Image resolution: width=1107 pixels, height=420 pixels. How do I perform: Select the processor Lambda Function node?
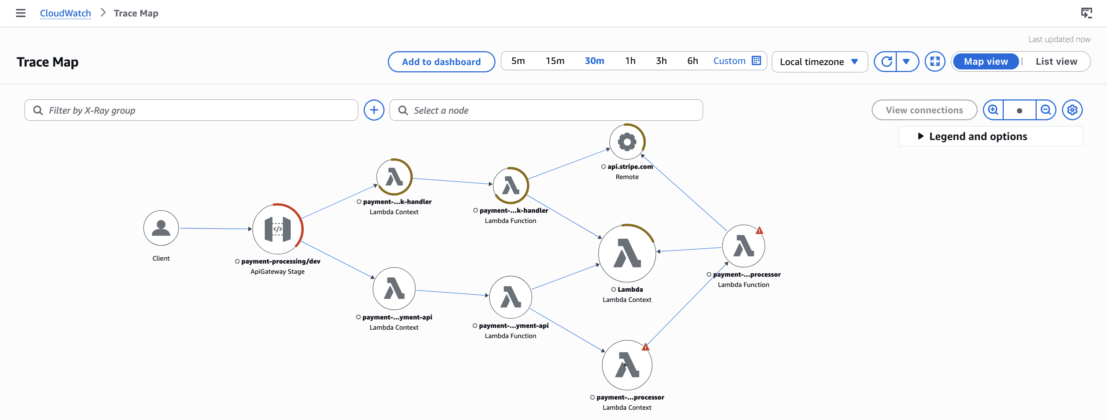(x=743, y=246)
